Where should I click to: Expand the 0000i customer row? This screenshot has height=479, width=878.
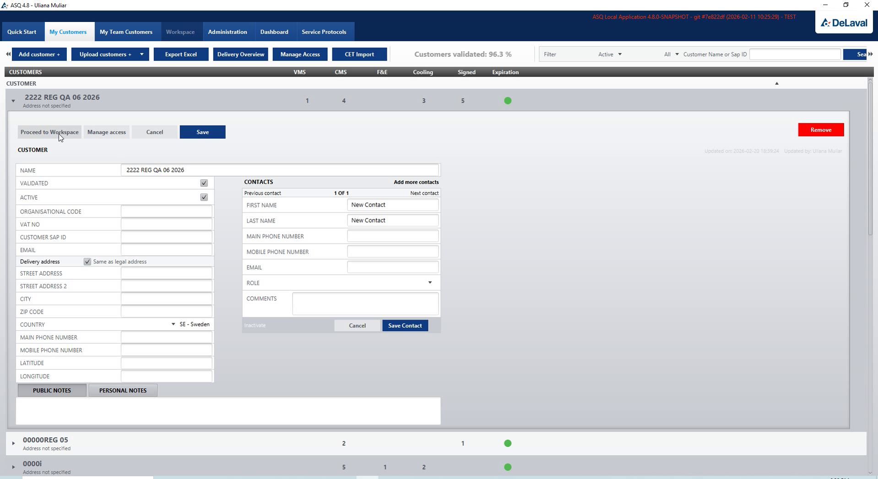(13, 467)
